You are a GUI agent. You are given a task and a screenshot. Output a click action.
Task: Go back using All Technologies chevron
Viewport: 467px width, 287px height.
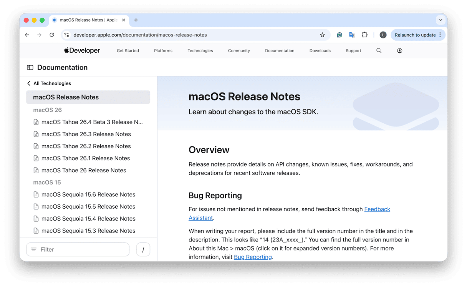tap(28, 83)
